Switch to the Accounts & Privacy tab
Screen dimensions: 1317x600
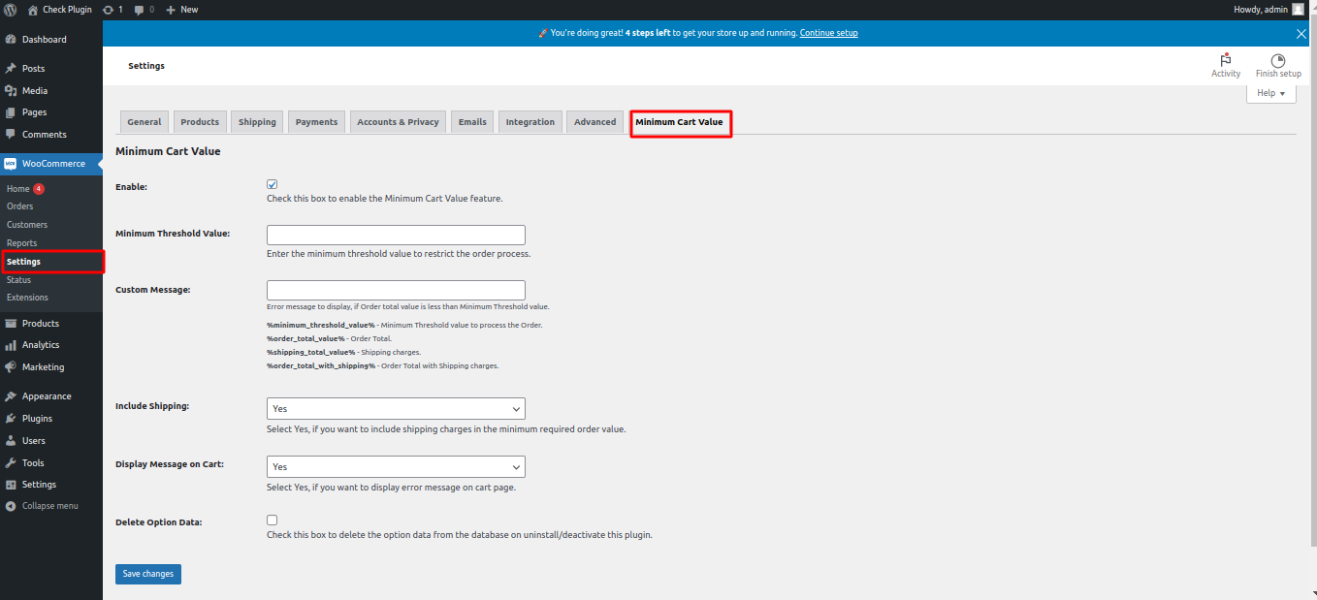[398, 122]
